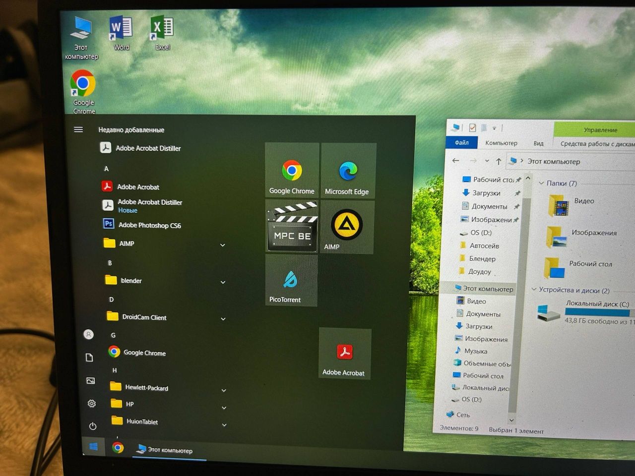Click the New folder icon in Explorer quick toolbar
This screenshot has width=635, height=476.
(484, 127)
